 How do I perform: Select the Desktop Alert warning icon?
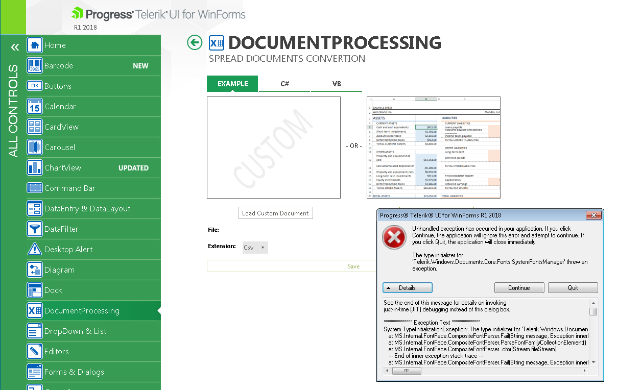[x=35, y=249]
